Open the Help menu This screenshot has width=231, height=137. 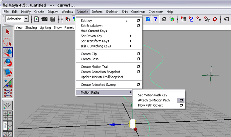pos(170,12)
